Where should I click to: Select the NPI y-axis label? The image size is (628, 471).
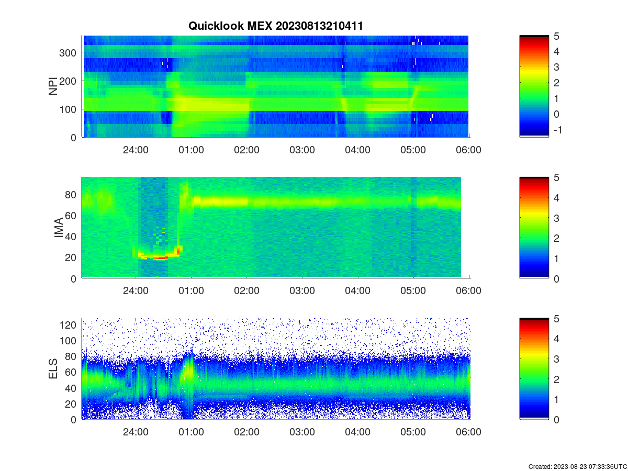(53, 86)
